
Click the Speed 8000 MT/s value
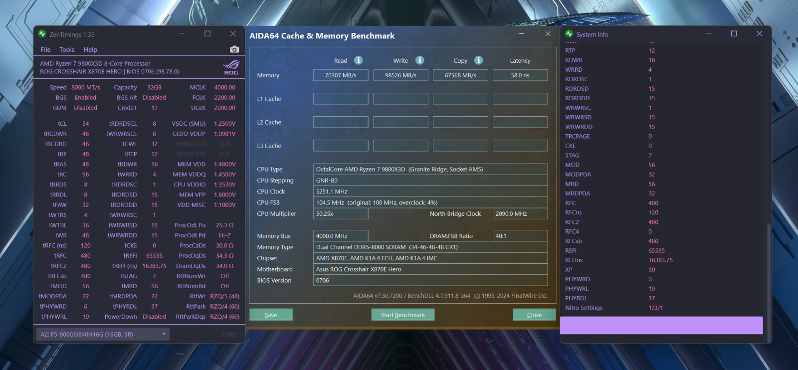(x=86, y=87)
